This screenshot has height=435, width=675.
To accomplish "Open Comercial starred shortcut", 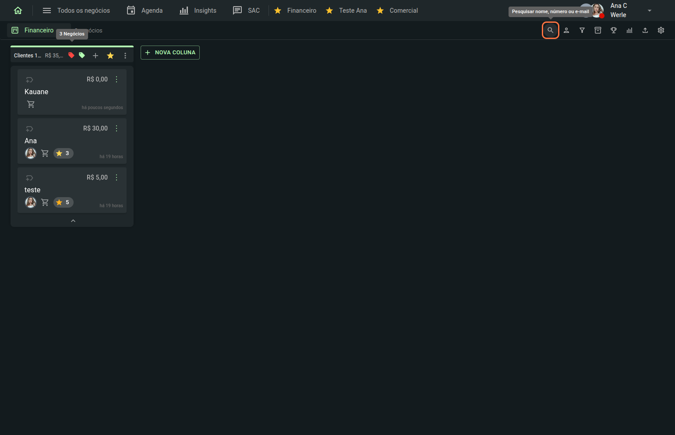I will point(397,11).
